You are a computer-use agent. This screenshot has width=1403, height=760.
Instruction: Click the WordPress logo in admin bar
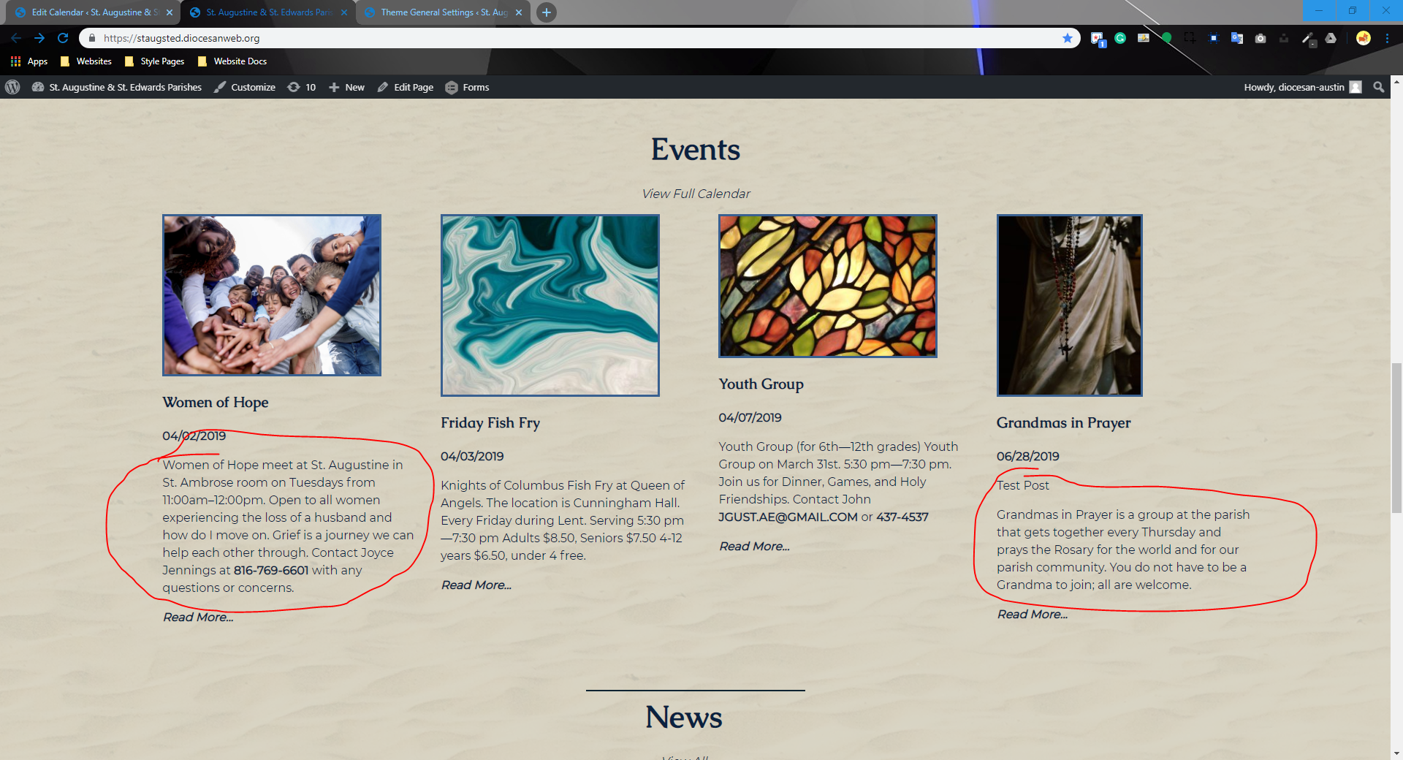click(12, 87)
